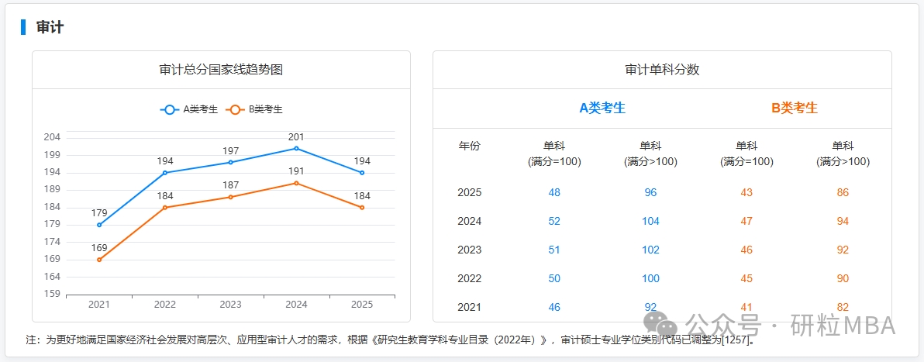This screenshot has height=362, width=924.
Task: Select the 2024 row score 94
Action: click(843, 222)
